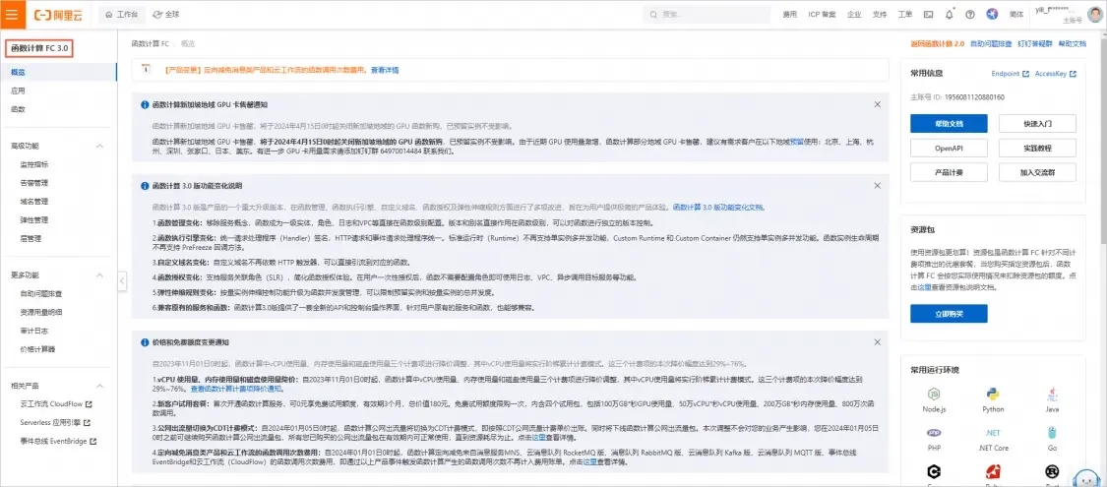
Task: Open the Cloud Shell terminal icon
Action: 928,14
